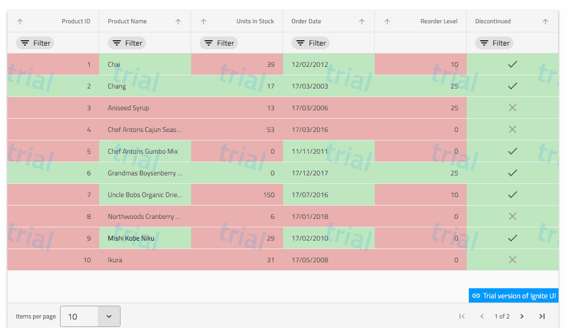Select the 17/12/2017 order date cell
The image size is (567, 328).
pos(310,173)
